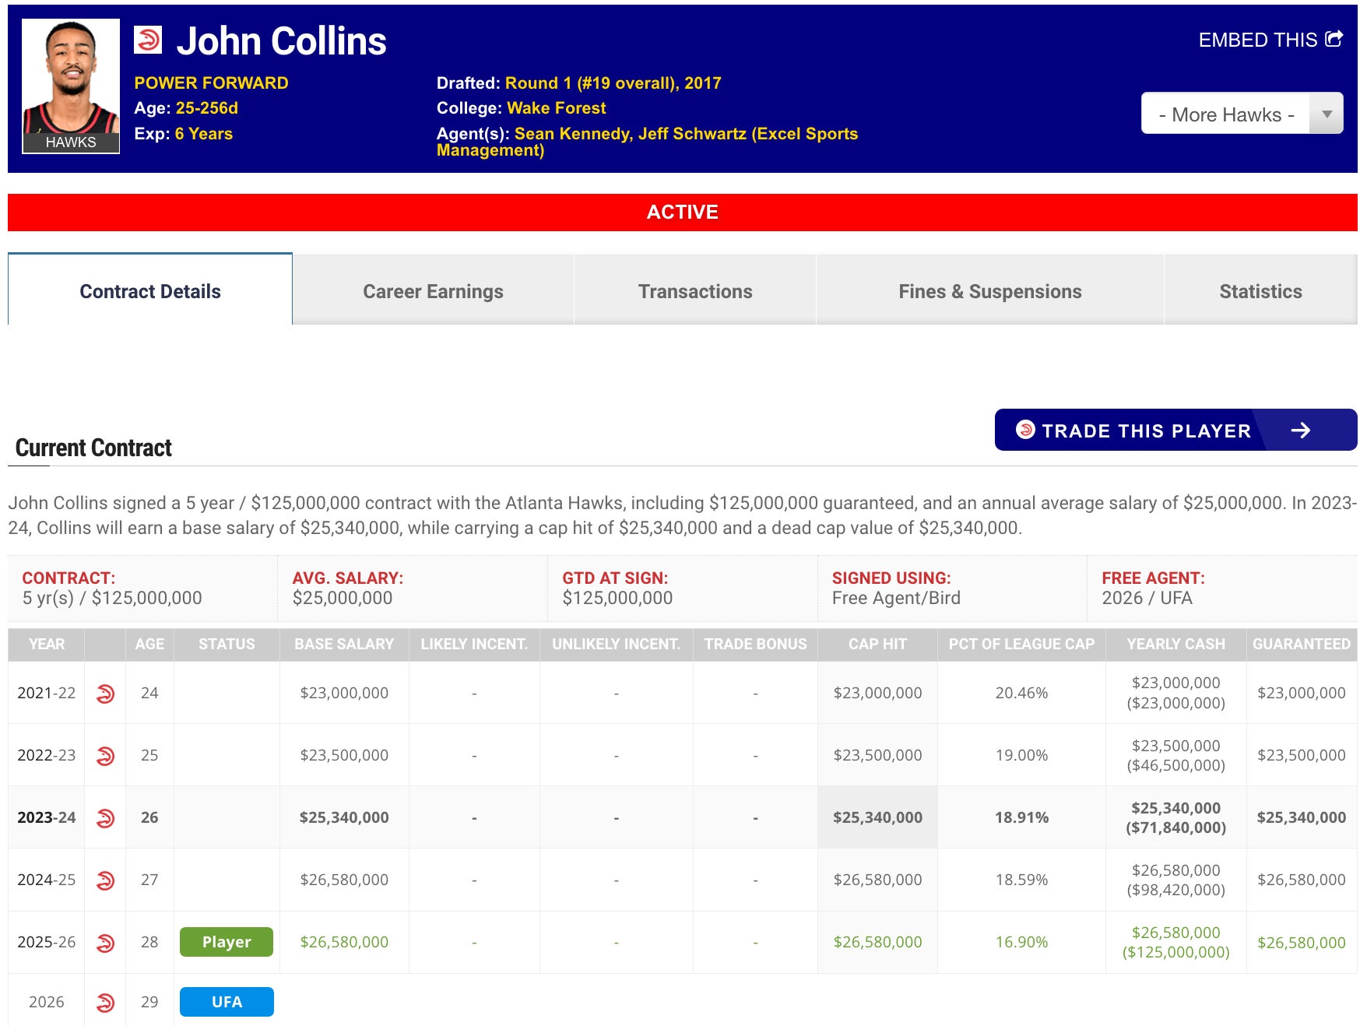Click Hawks logo in the 2026 row
The image size is (1367, 1026).
pos(105,1002)
